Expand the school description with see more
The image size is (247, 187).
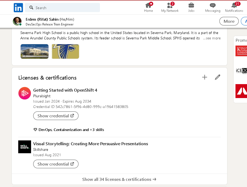[212, 38]
